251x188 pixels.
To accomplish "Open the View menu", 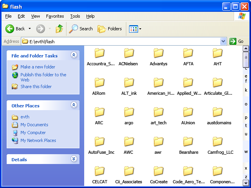I will point(35,16).
